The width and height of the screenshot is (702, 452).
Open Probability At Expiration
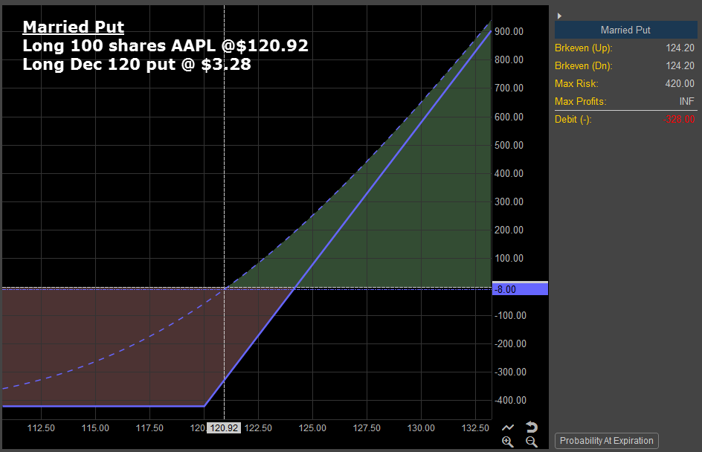607,441
